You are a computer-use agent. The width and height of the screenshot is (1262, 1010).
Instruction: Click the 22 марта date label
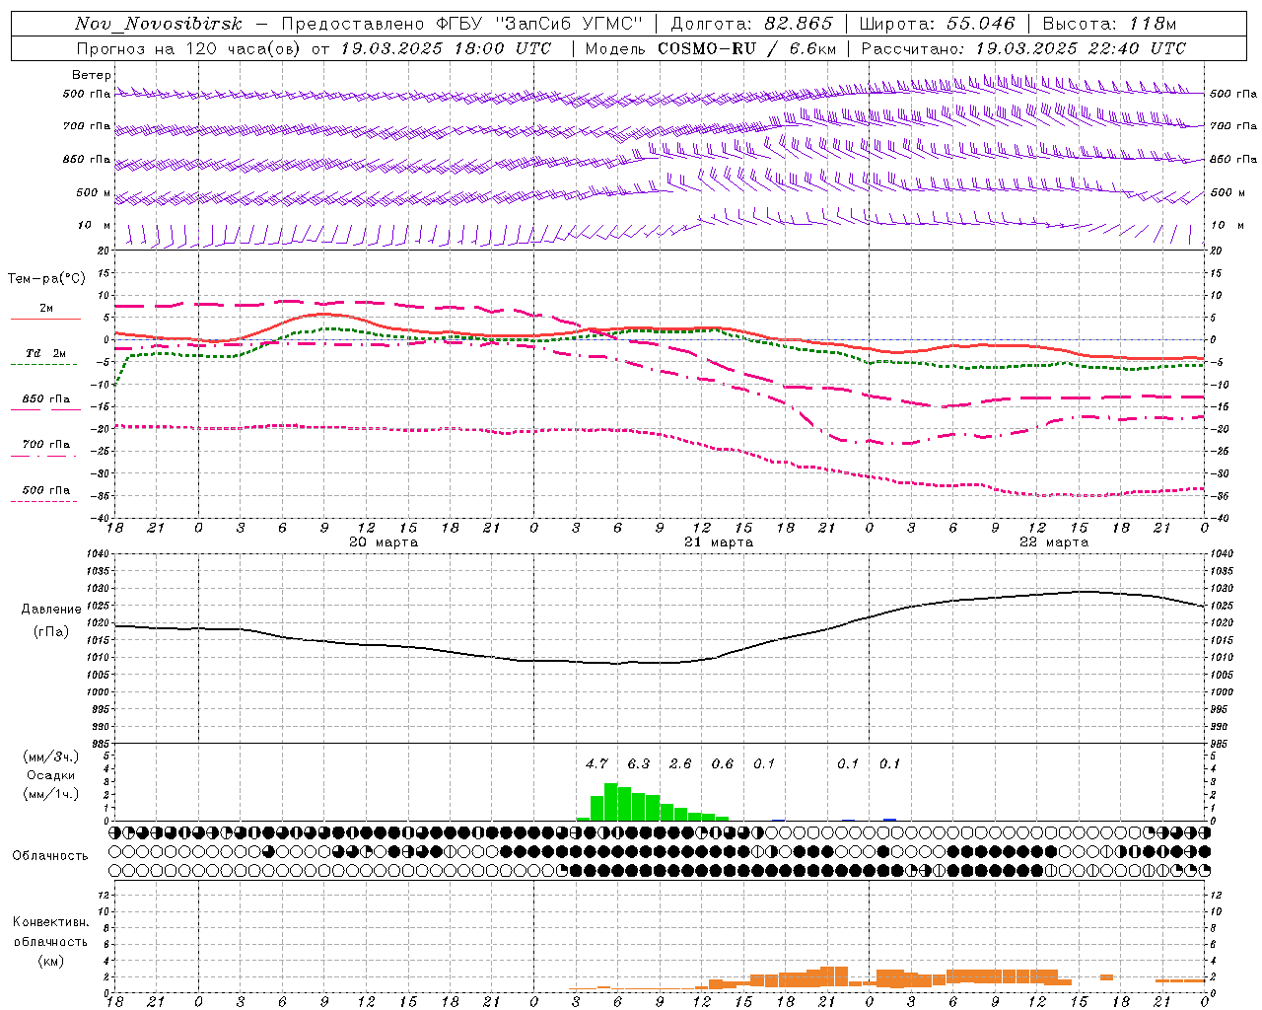point(1054,542)
